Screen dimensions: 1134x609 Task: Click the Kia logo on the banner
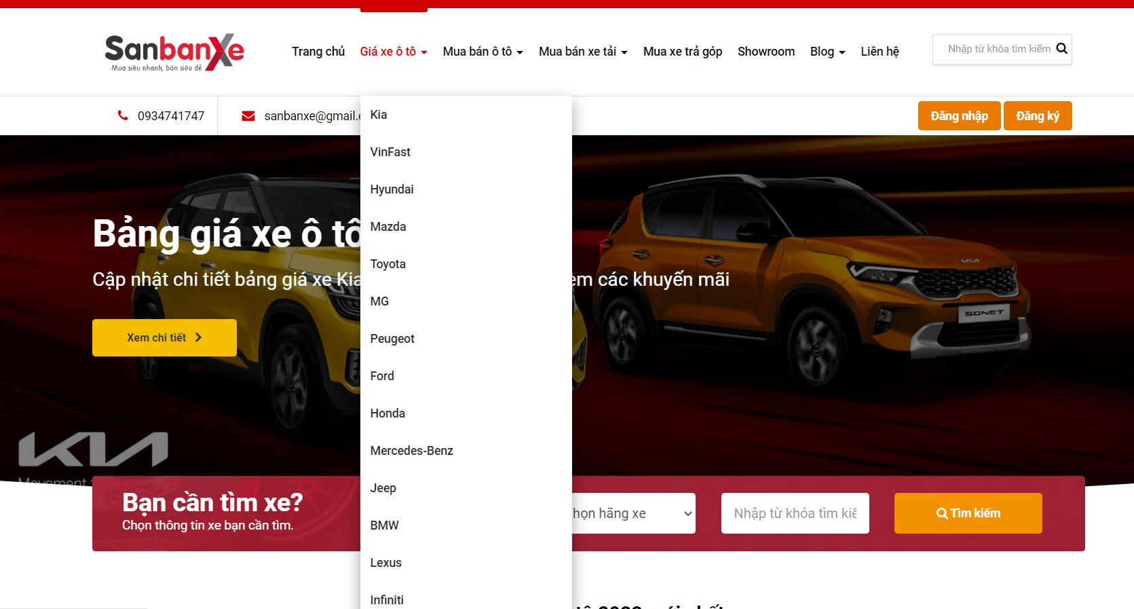(93, 449)
